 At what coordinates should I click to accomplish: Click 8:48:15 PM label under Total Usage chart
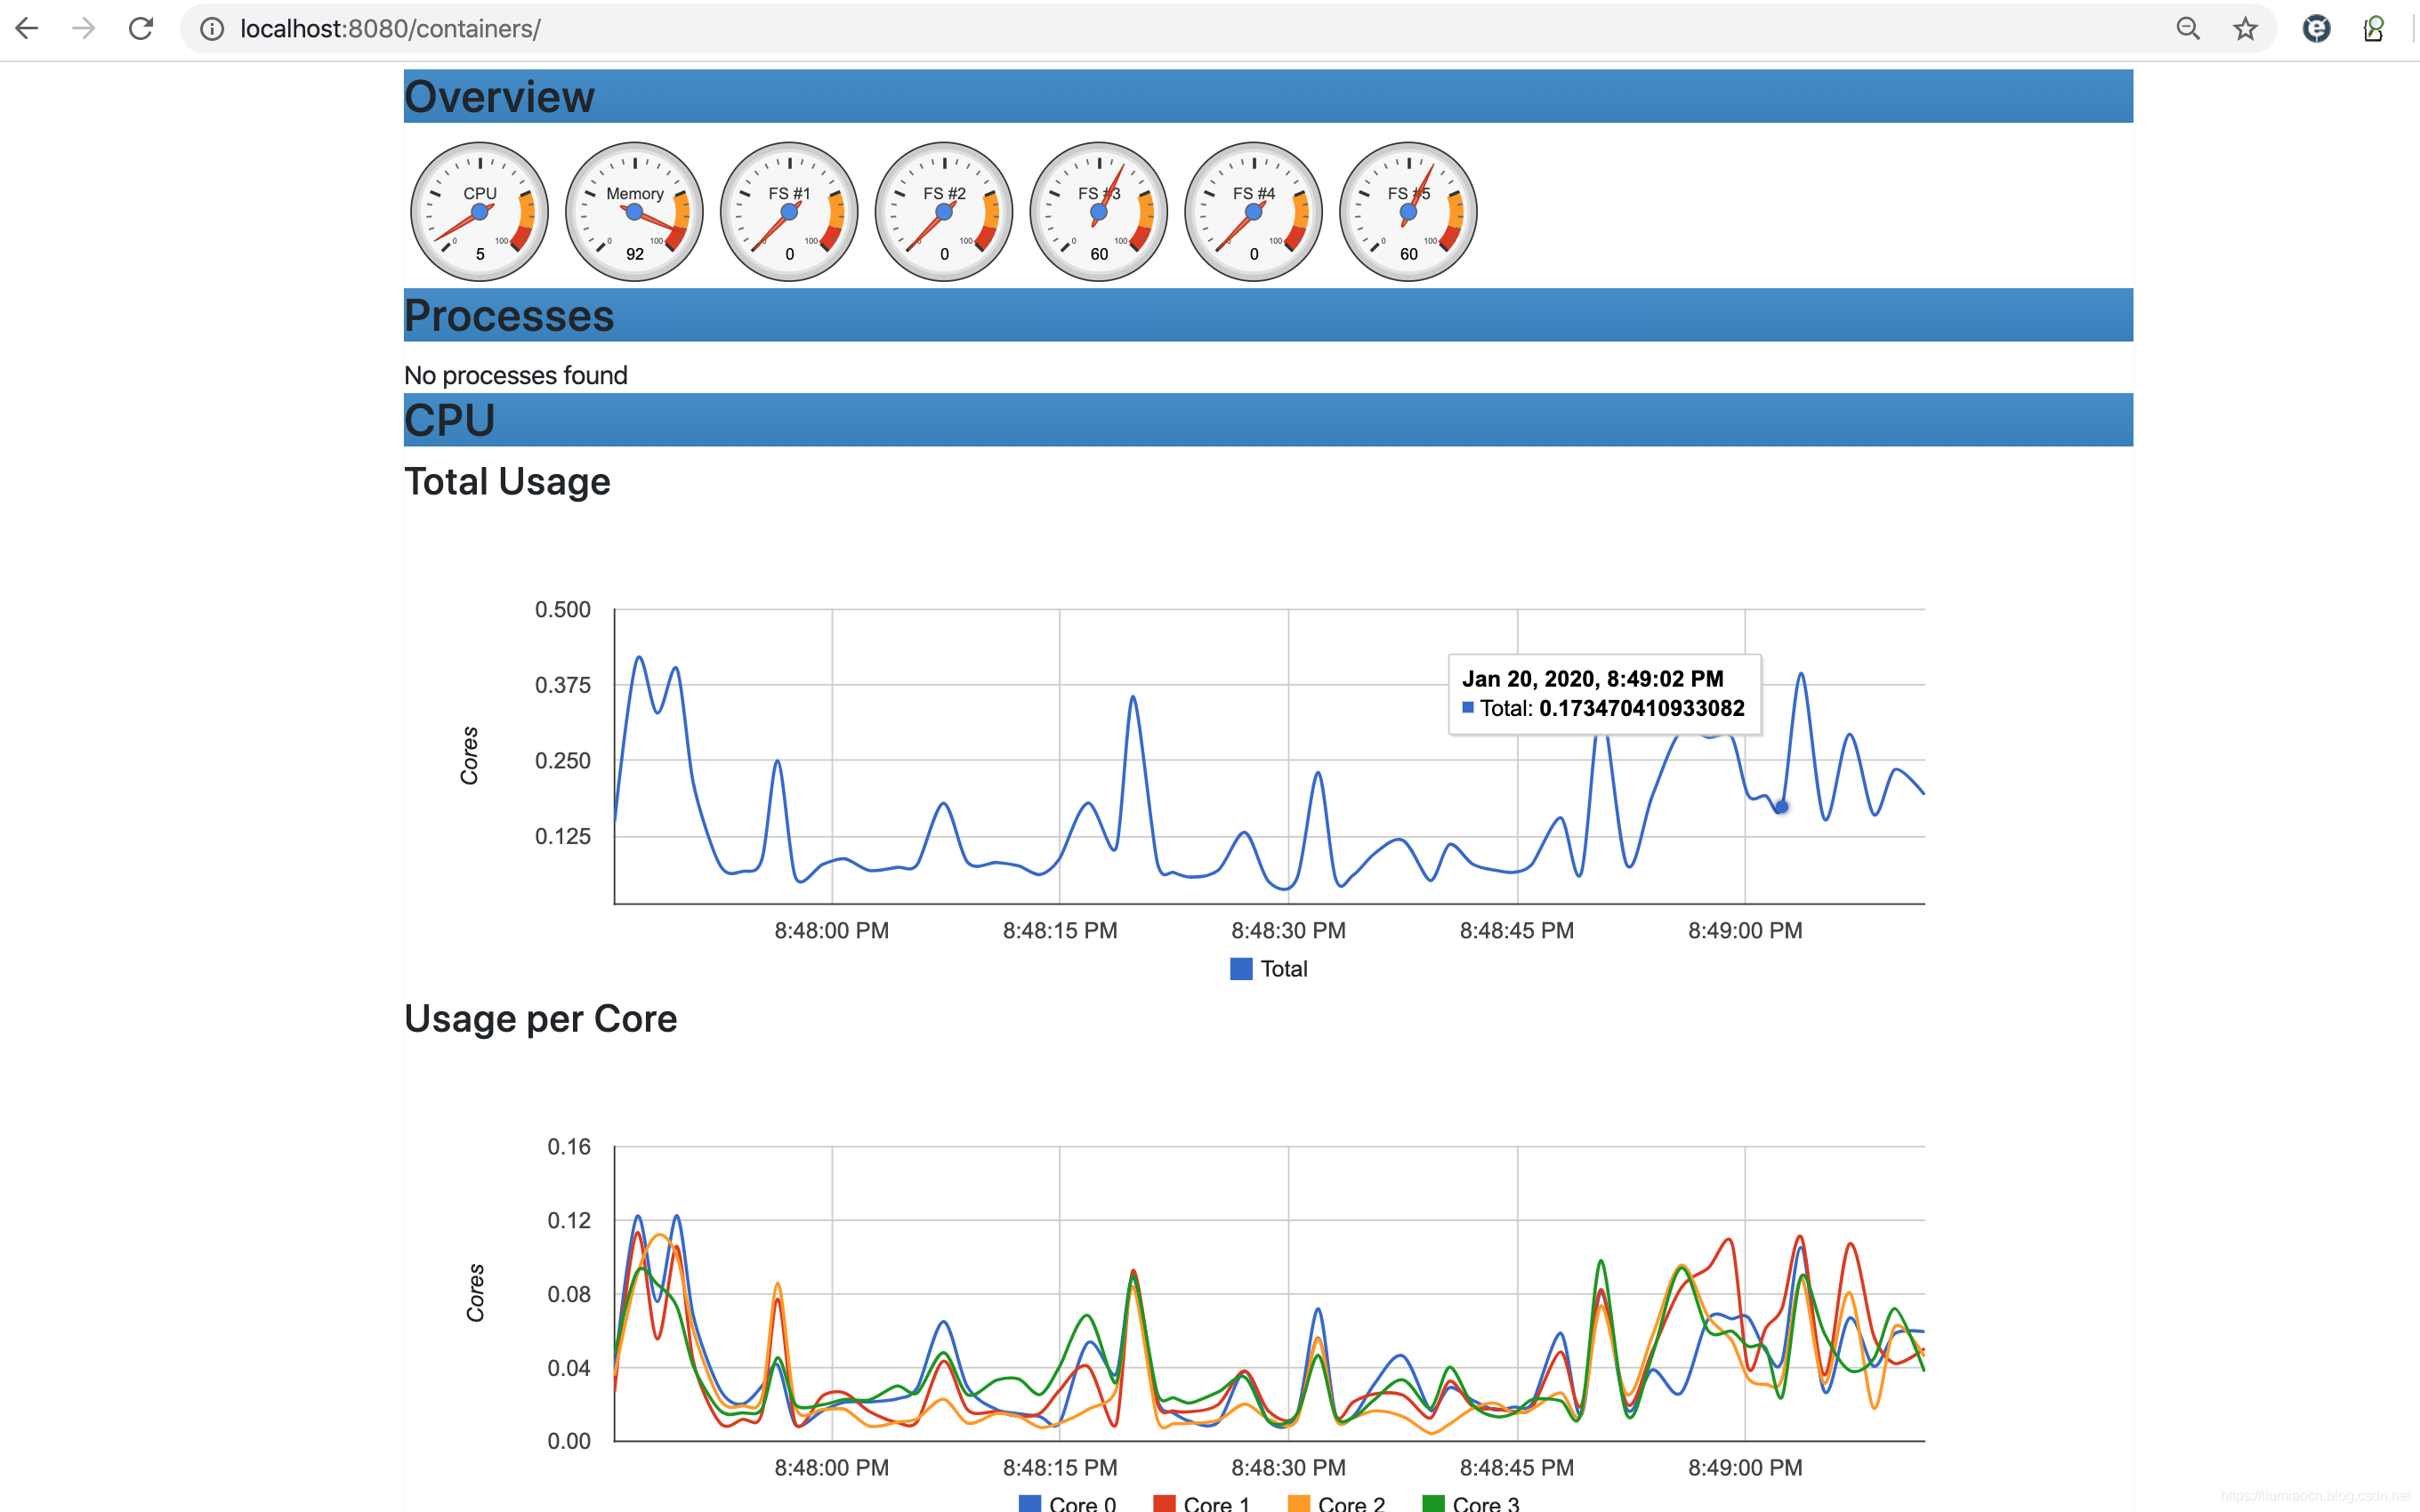pos(1060,931)
